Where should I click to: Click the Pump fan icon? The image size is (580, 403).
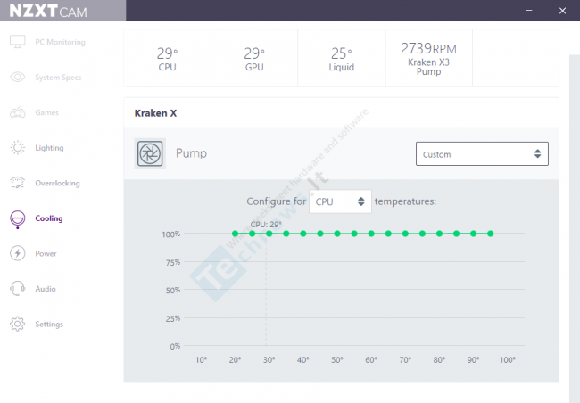(150, 153)
